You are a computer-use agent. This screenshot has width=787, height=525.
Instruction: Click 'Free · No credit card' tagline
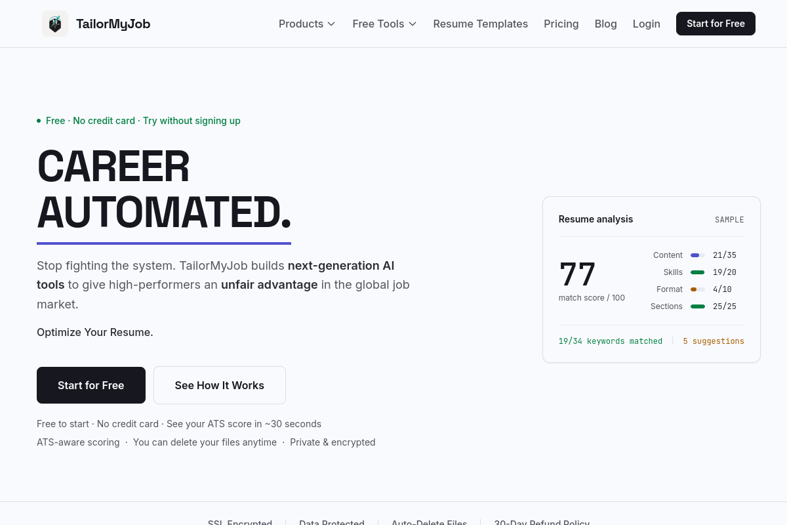(x=143, y=121)
